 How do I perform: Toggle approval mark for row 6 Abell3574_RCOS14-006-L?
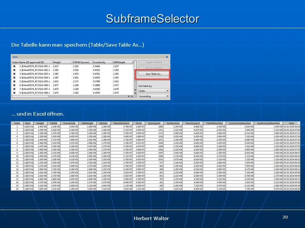click(x=14, y=85)
